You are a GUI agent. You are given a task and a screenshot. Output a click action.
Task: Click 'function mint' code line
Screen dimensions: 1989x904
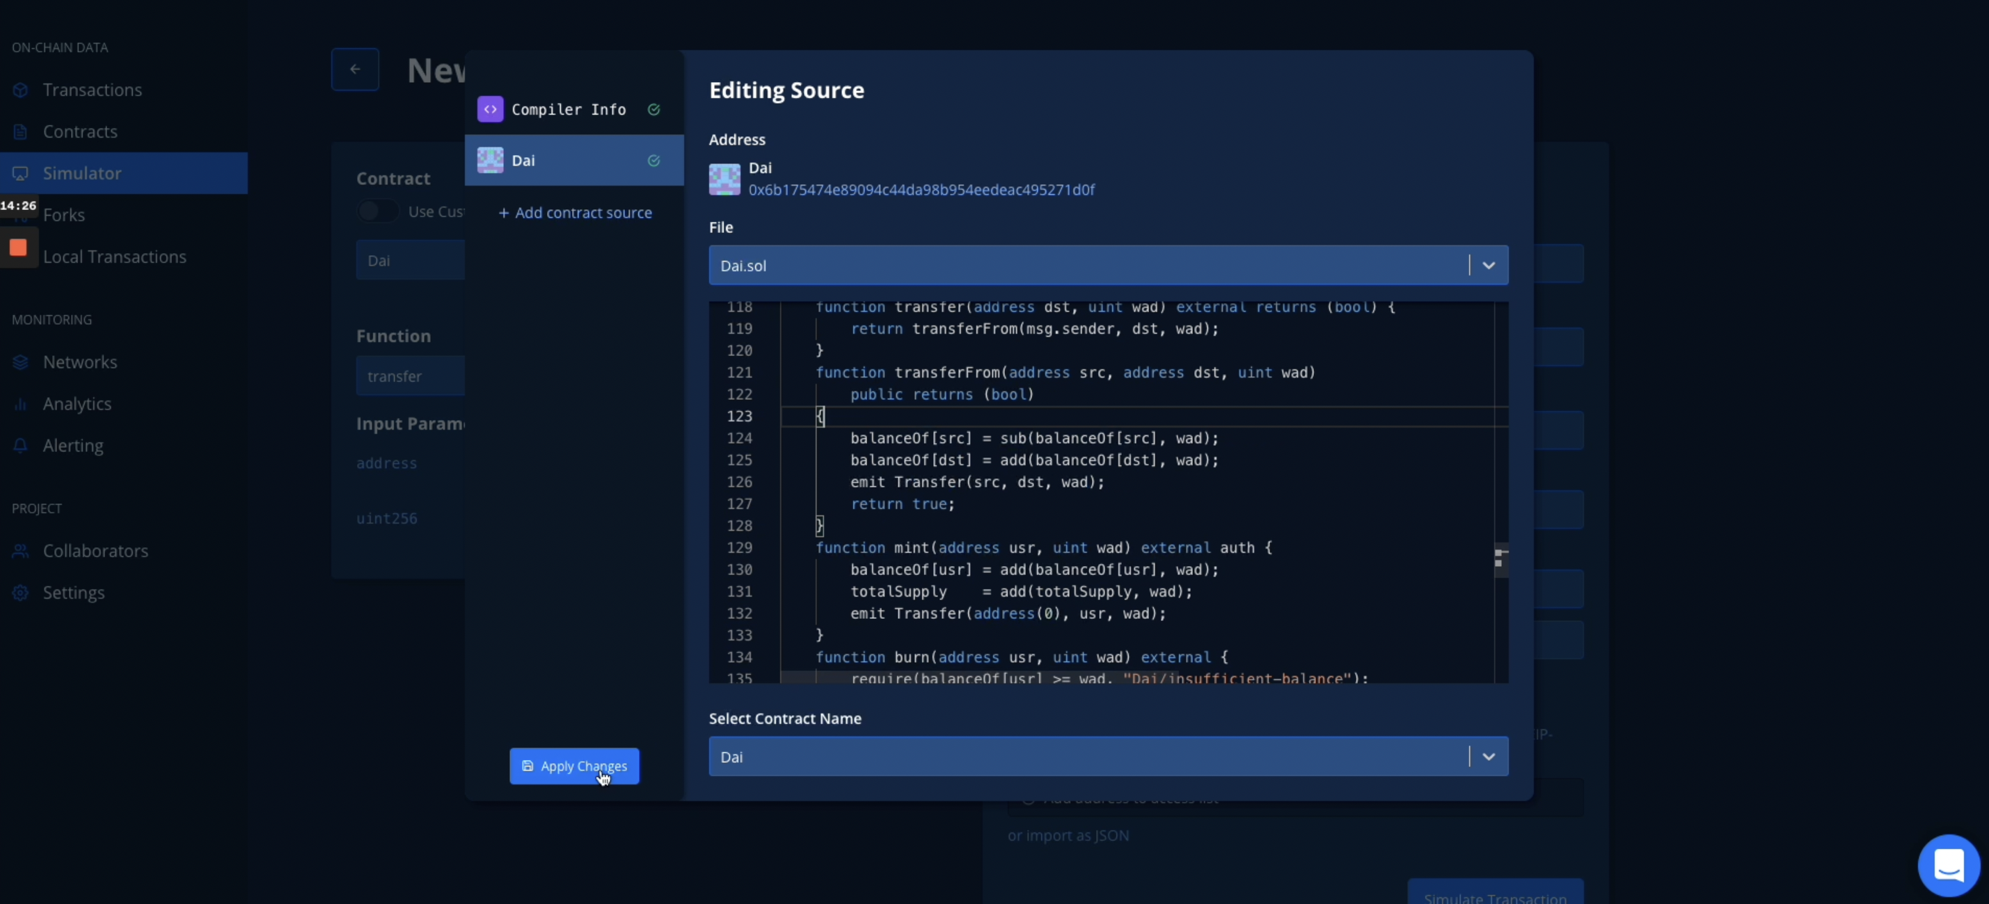point(1044,548)
